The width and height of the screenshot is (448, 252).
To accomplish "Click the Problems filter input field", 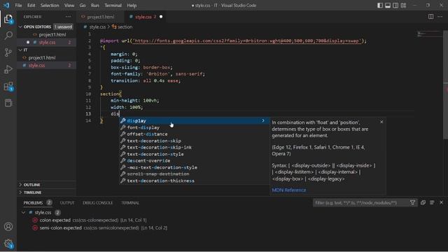I will 360,202.
